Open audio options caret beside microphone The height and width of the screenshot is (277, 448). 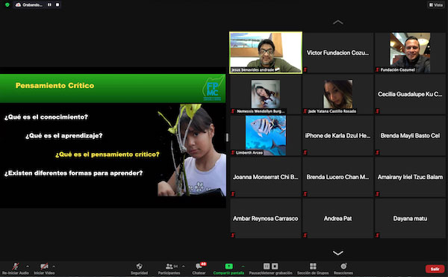coord(28,266)
